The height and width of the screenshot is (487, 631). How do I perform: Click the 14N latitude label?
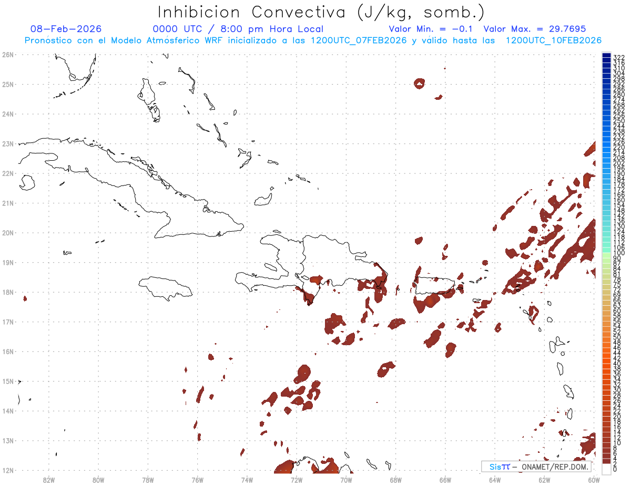pos(7,411)
